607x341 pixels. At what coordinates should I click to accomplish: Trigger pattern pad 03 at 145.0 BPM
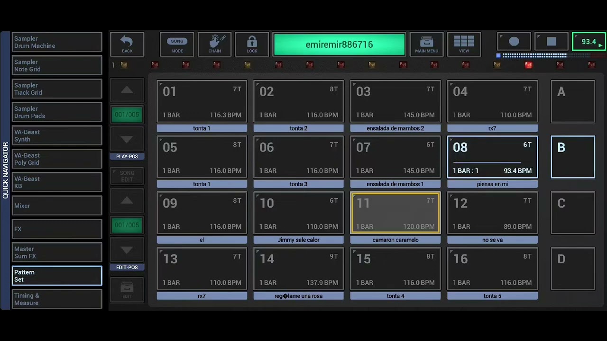click(x=395, y=101)
